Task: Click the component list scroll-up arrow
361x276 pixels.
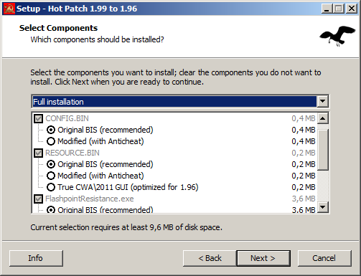Action: click(x=323, y=118)
